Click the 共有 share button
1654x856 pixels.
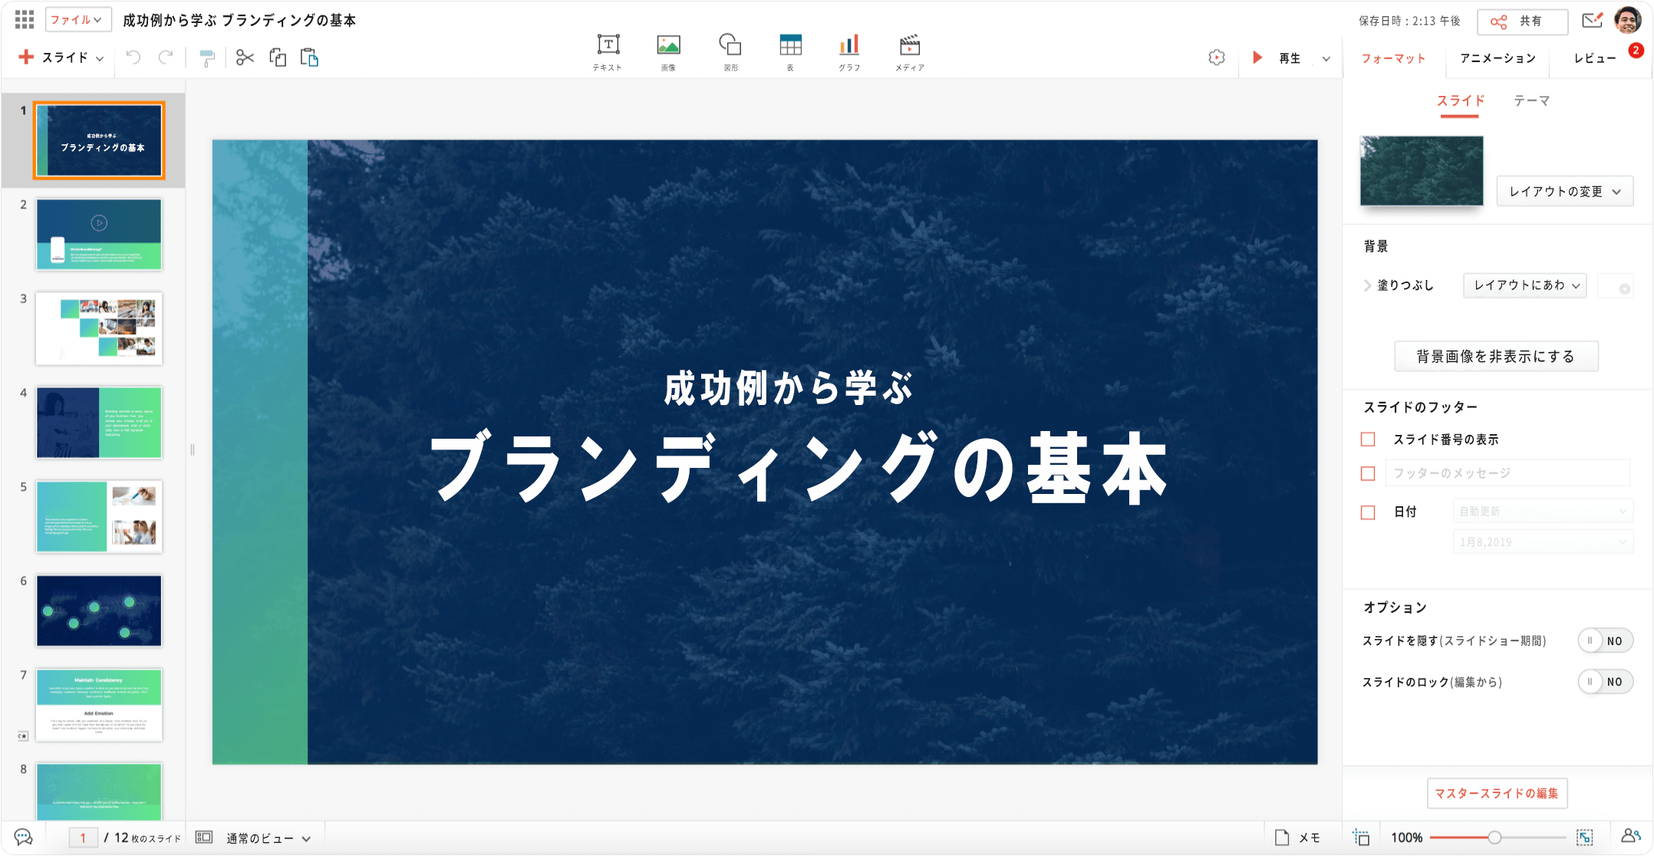click(x=1522, y=21)
